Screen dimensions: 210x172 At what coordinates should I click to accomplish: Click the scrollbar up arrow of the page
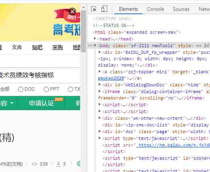pyautogui.click(x=84, y=8)
